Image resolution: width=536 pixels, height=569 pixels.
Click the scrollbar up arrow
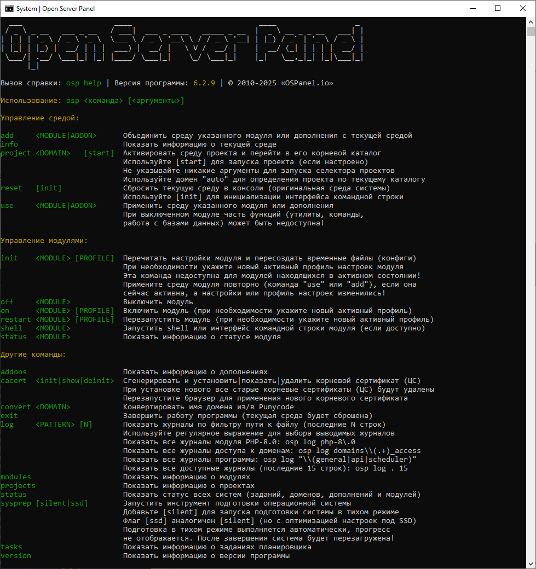[x=531, y=22]
